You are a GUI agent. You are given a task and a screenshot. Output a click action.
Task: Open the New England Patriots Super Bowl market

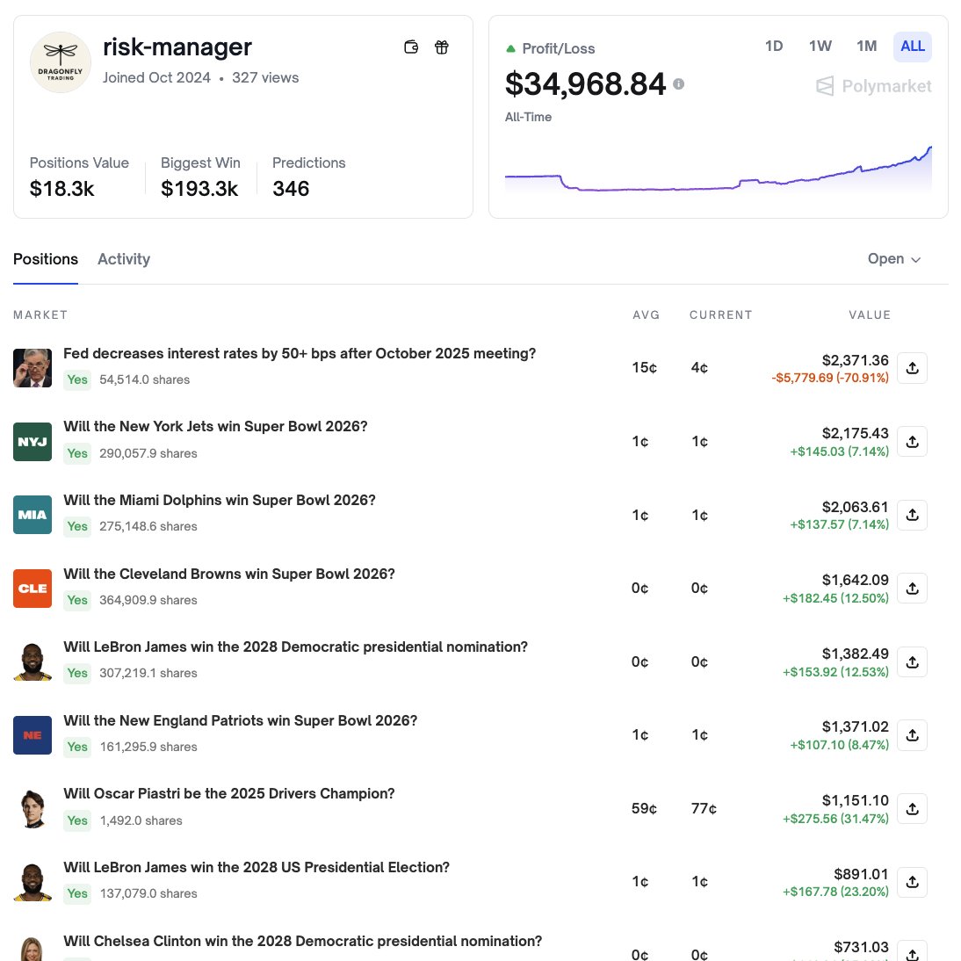[241, 720]
